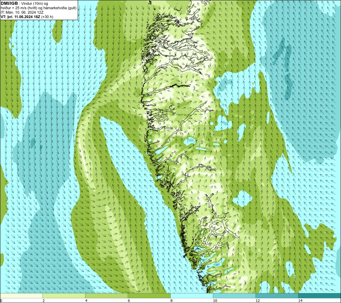The image size is (341, 303).
Task: Click the legend label "12"
Action: (257, 301)
